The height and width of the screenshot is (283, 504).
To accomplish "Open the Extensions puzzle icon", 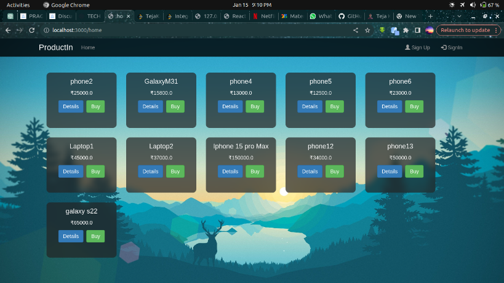I will pos(406,30).
